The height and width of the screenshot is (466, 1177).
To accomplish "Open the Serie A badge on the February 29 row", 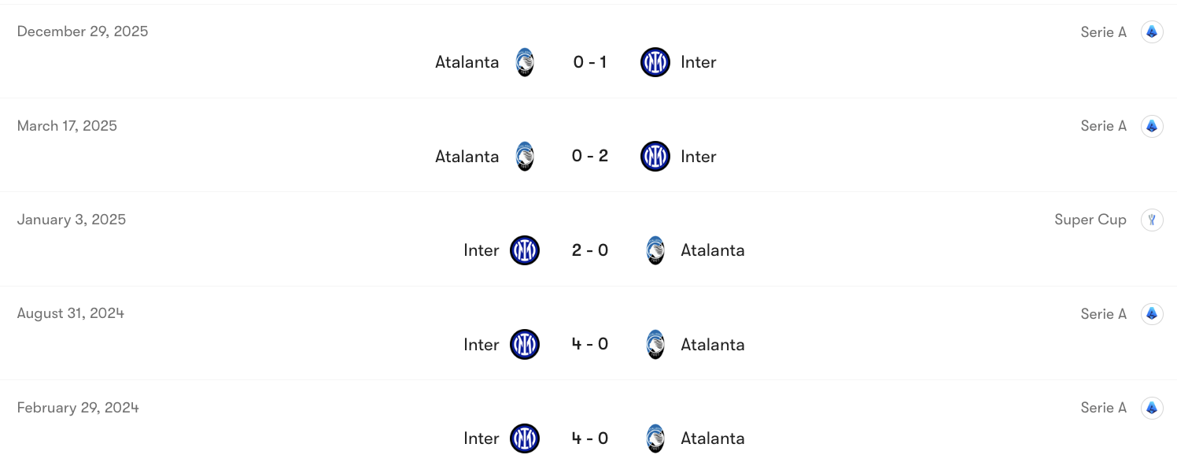I will pos(1152,408).
